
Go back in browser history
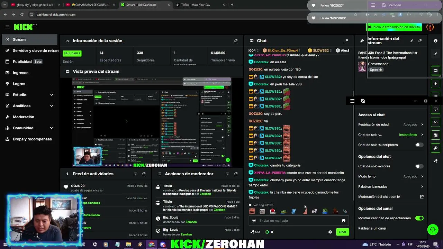[5, 15]
